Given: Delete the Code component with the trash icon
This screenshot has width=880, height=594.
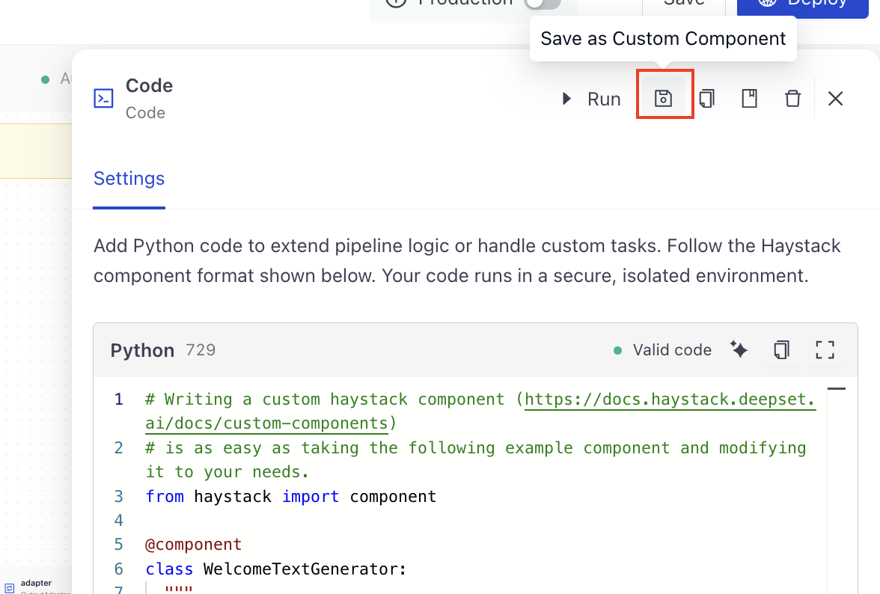Looking at the screenshot, I should 792,99.
